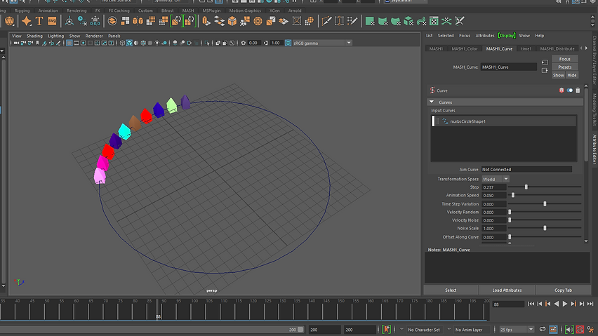This screenshot has width=598, height=336.
Task: Click the extrude shelf icon
Action: [x=206, y=21]
